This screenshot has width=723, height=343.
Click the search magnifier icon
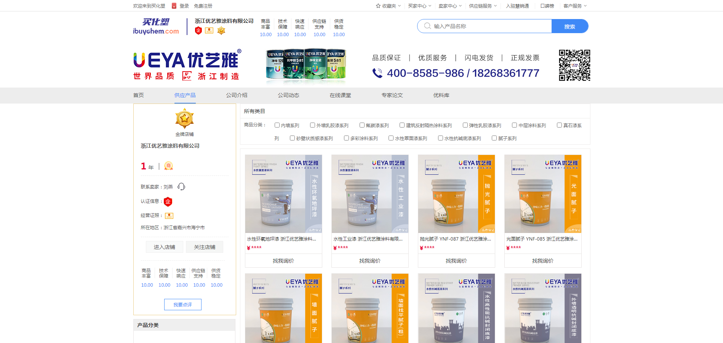click(427, 26)
